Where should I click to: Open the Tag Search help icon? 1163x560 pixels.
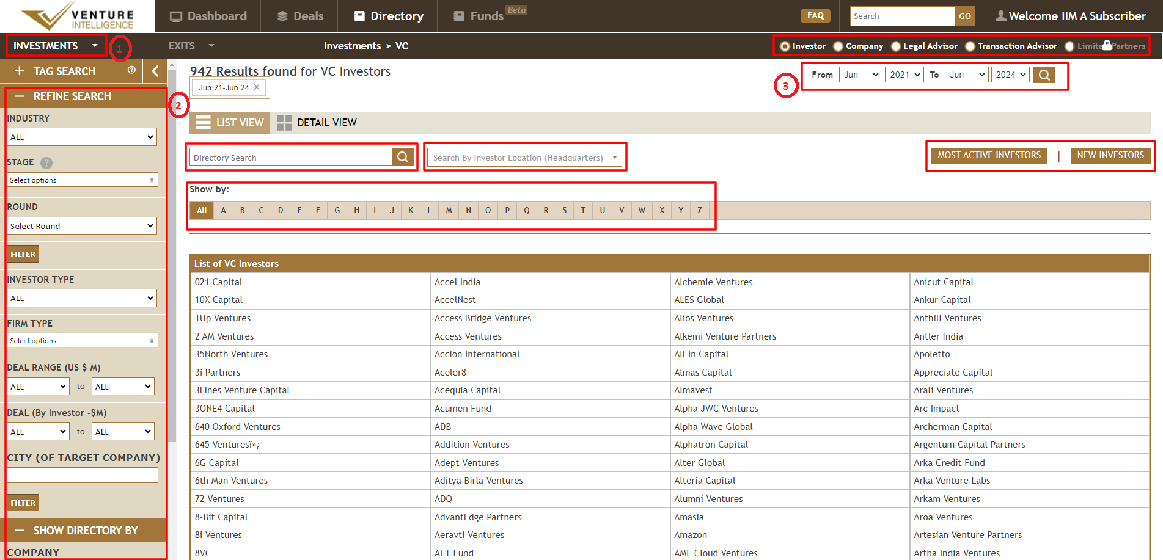click(131, 70)
